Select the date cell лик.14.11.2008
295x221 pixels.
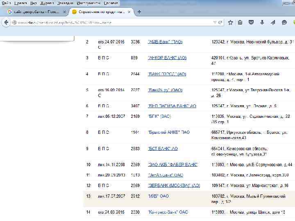click(111, 165)
